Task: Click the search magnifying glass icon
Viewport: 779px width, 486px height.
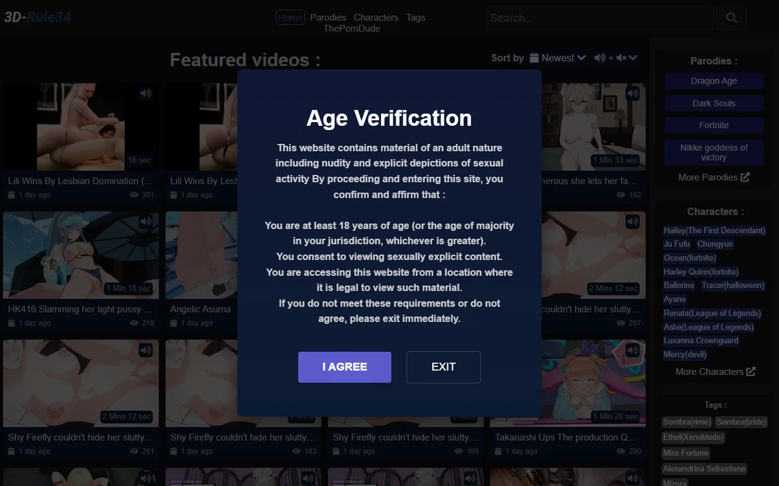Action: click(731, 18)
